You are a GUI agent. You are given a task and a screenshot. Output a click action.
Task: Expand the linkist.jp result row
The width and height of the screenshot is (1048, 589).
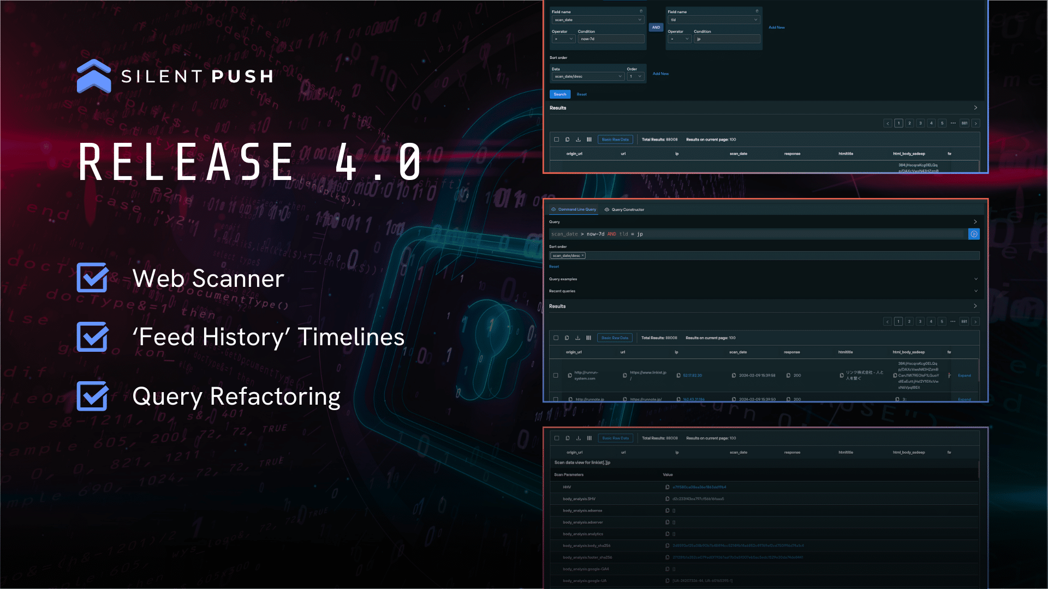pos(964,375)
